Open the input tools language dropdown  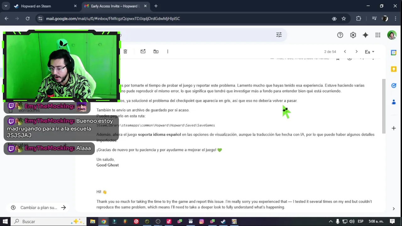[370, 52]
